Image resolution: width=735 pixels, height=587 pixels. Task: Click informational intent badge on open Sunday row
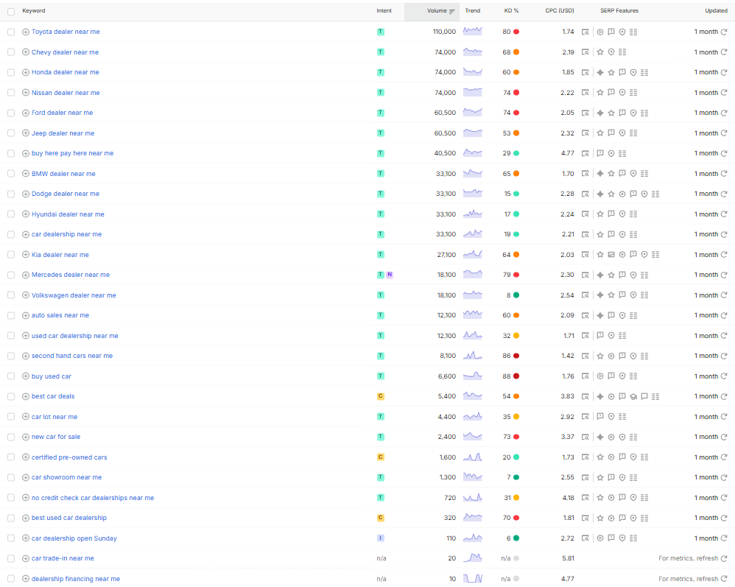[381, 538]
